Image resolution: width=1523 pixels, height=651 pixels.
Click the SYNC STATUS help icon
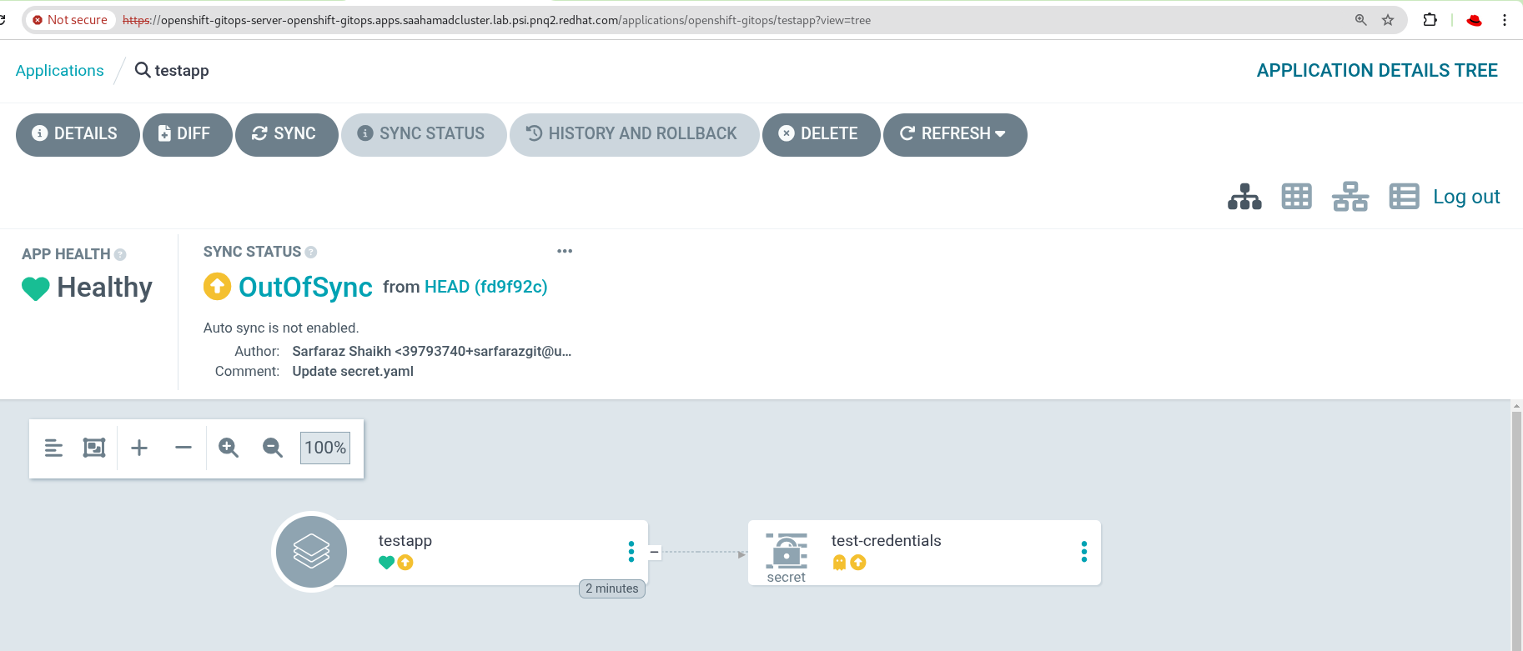311,252
